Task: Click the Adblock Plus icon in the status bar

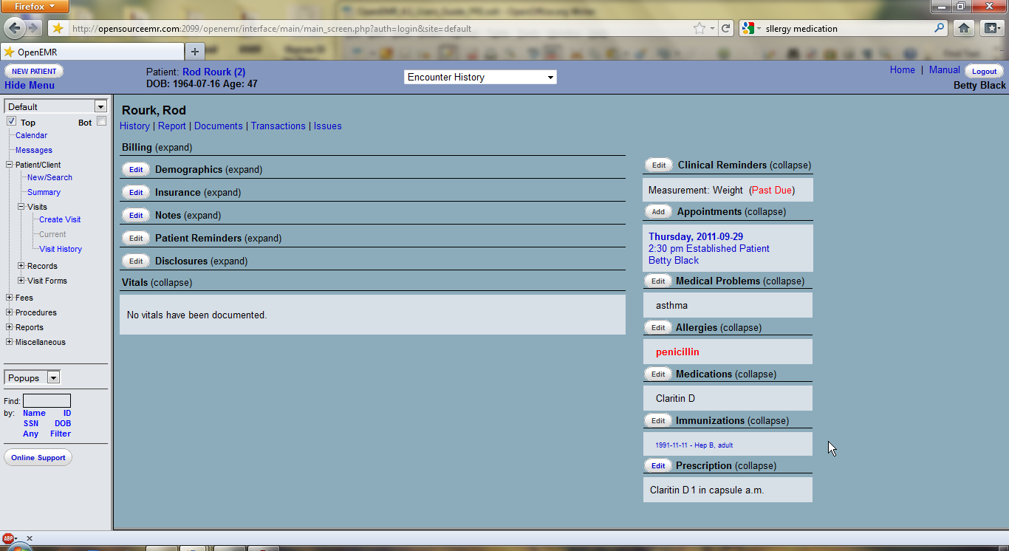Action: point(8,538)
